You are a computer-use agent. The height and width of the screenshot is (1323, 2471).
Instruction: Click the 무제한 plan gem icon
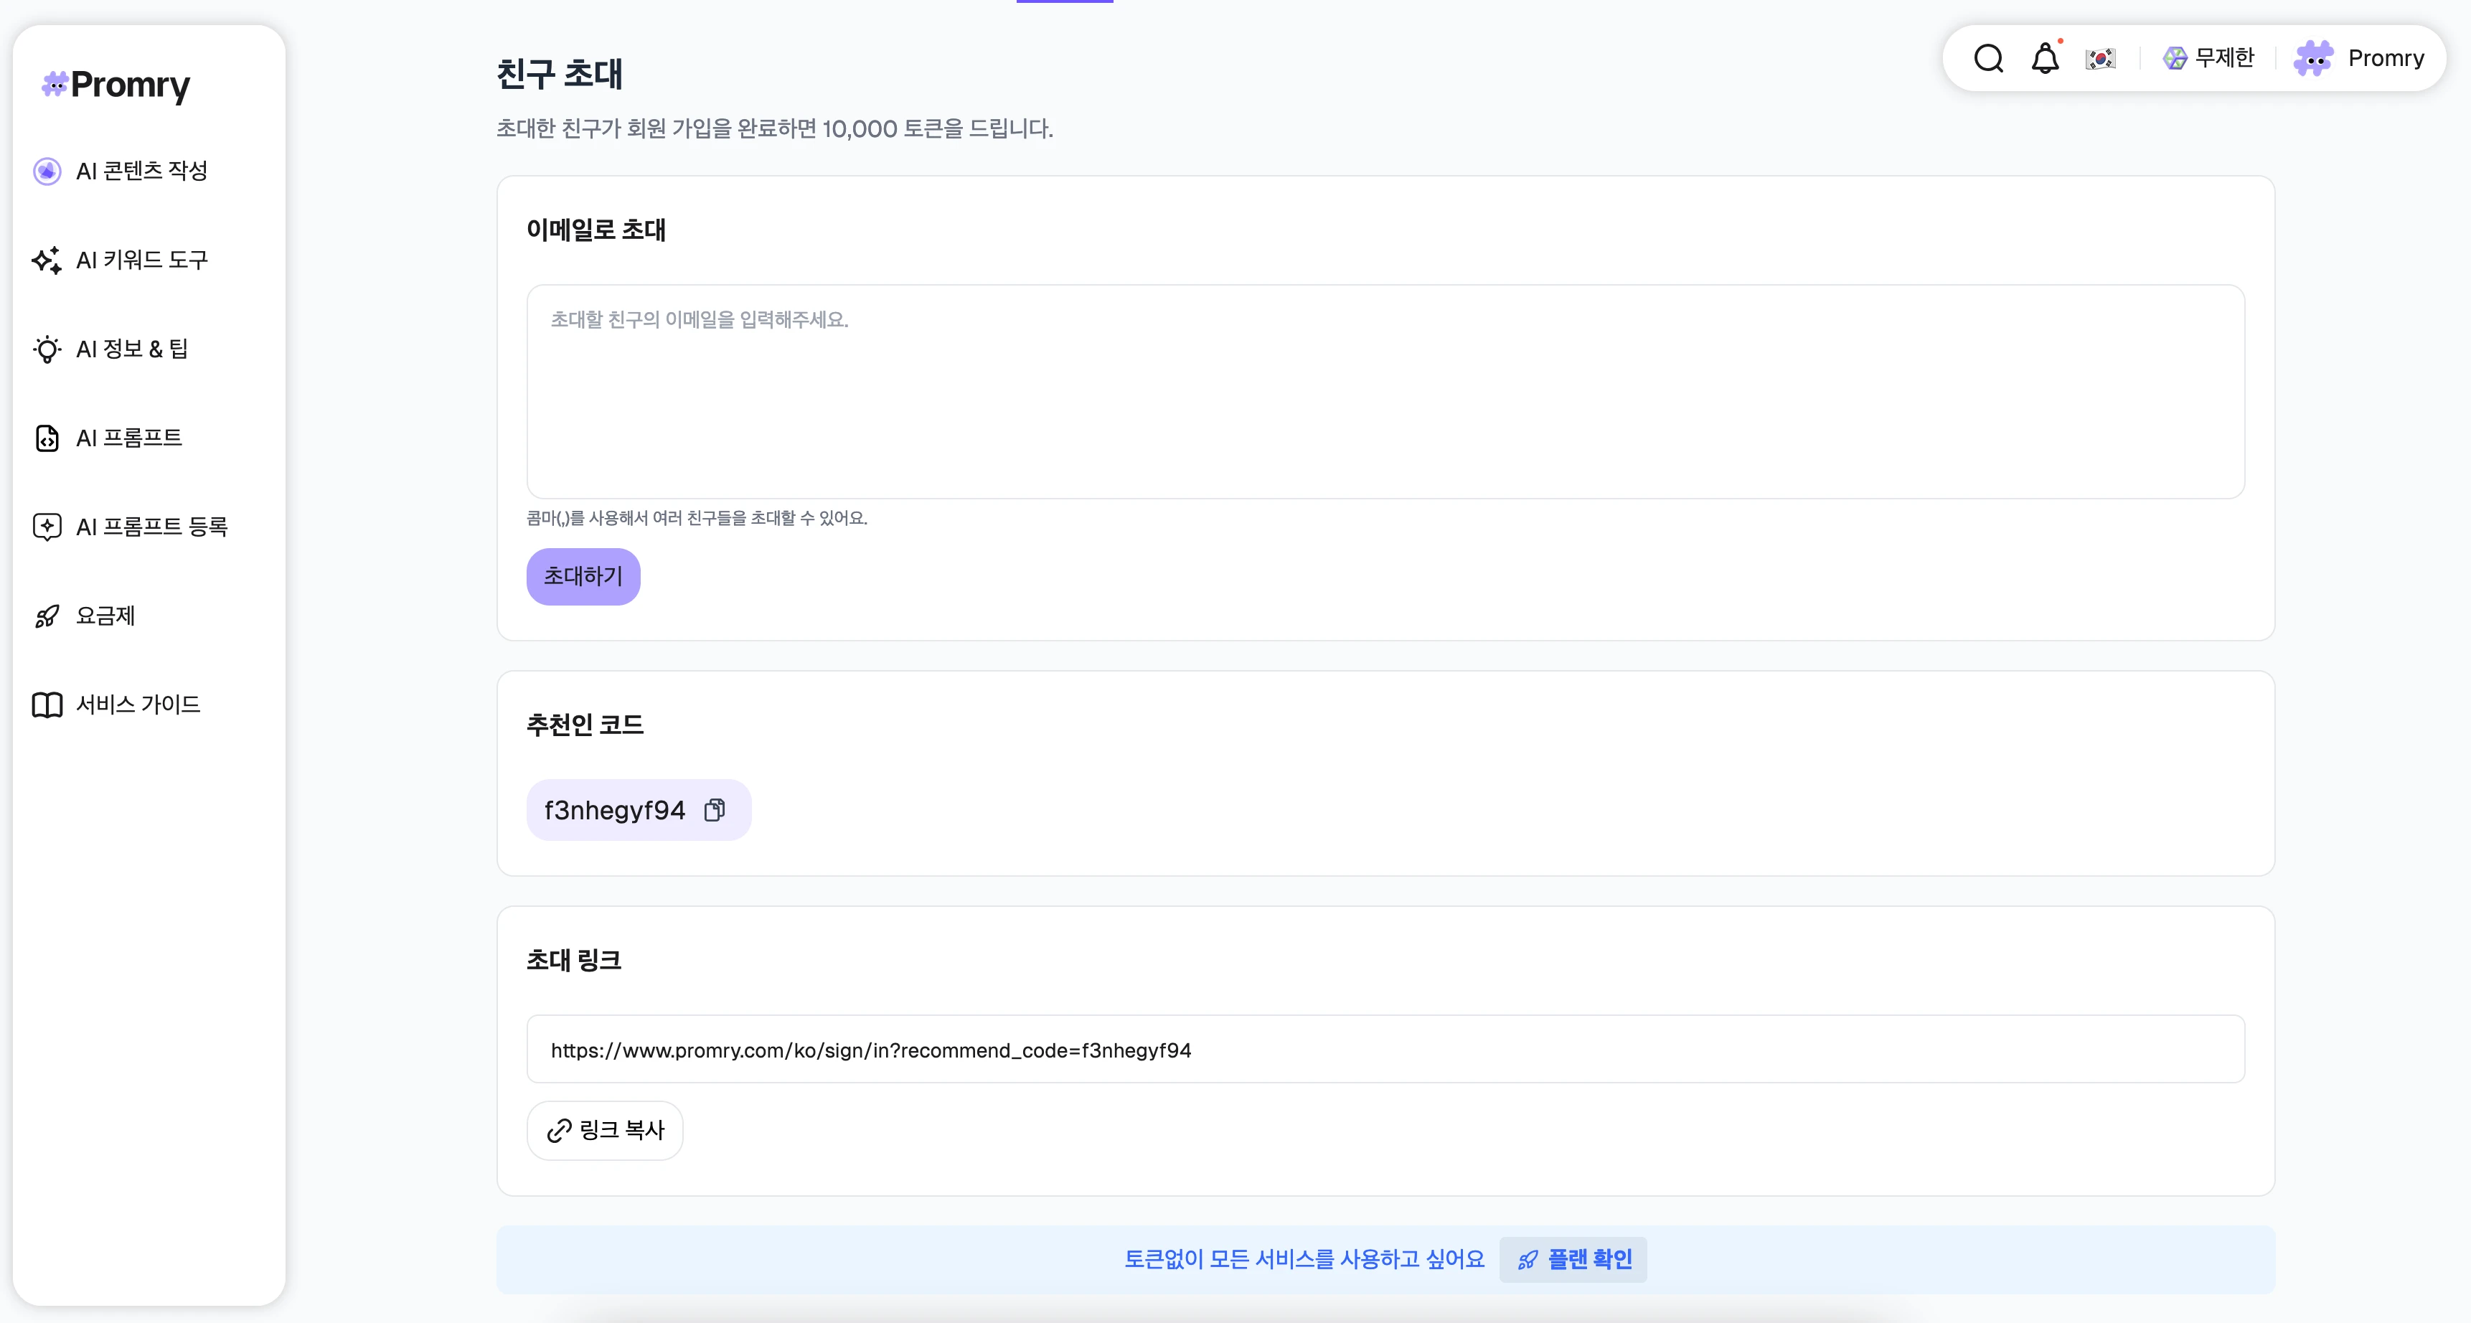(x=2175, y=59)
